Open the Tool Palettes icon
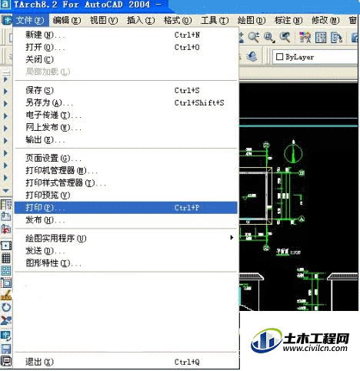The image size is (360, 371). 336,38
